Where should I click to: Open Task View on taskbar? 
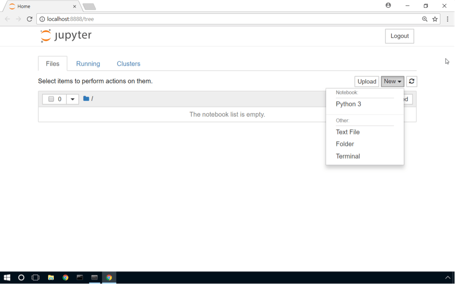point(35,277)
